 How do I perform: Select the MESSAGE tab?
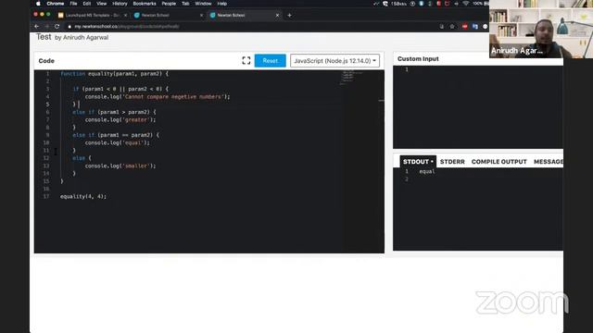549,162
